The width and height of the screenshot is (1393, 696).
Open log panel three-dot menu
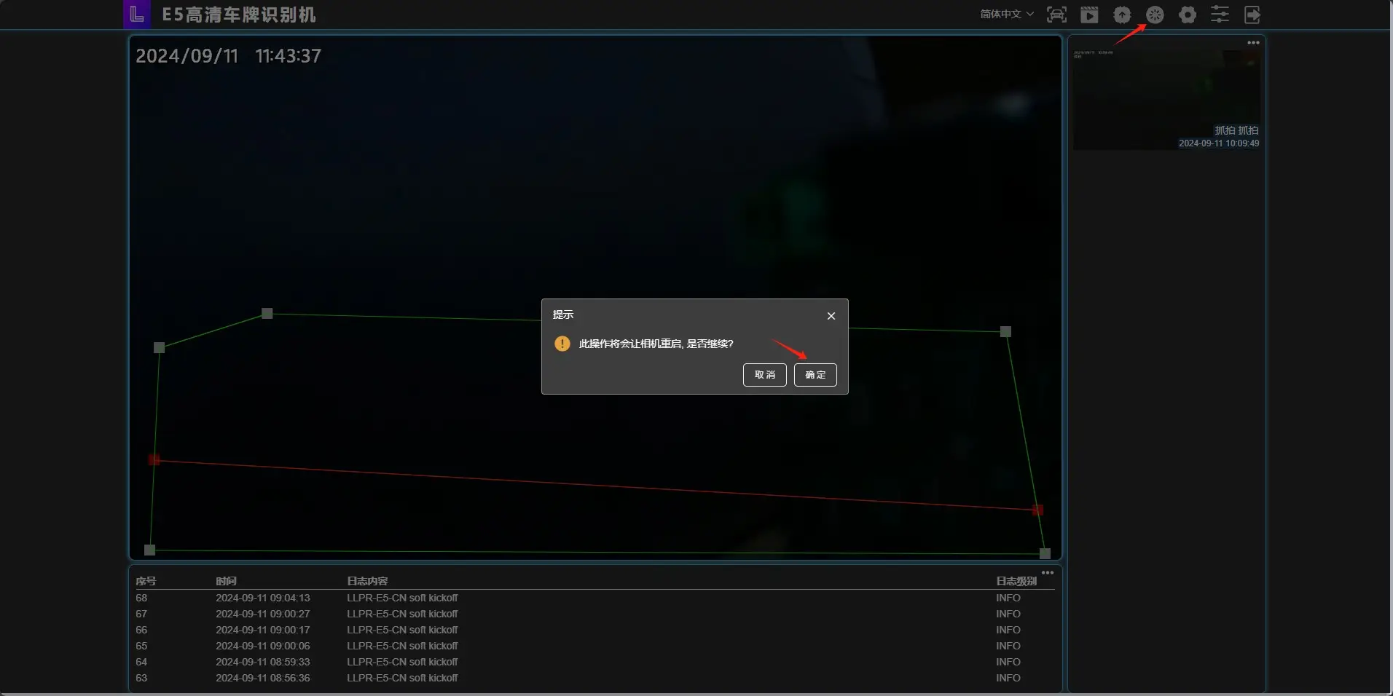[x=1048, y=573]
